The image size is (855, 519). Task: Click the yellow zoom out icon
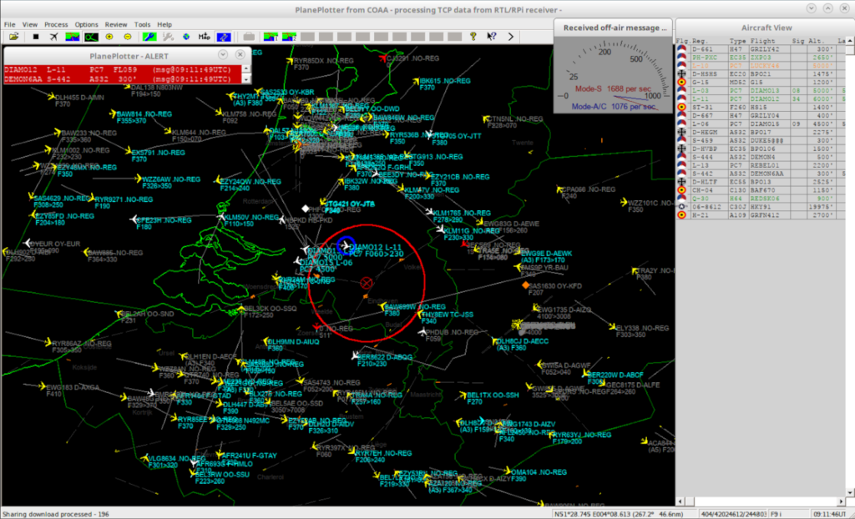[x=128, y=37]
